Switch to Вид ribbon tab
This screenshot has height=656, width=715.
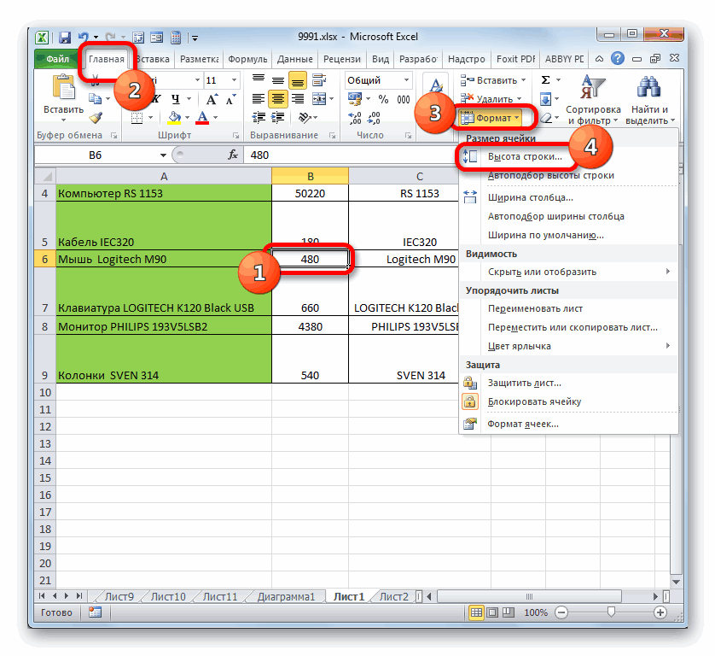tap(381, 59)
